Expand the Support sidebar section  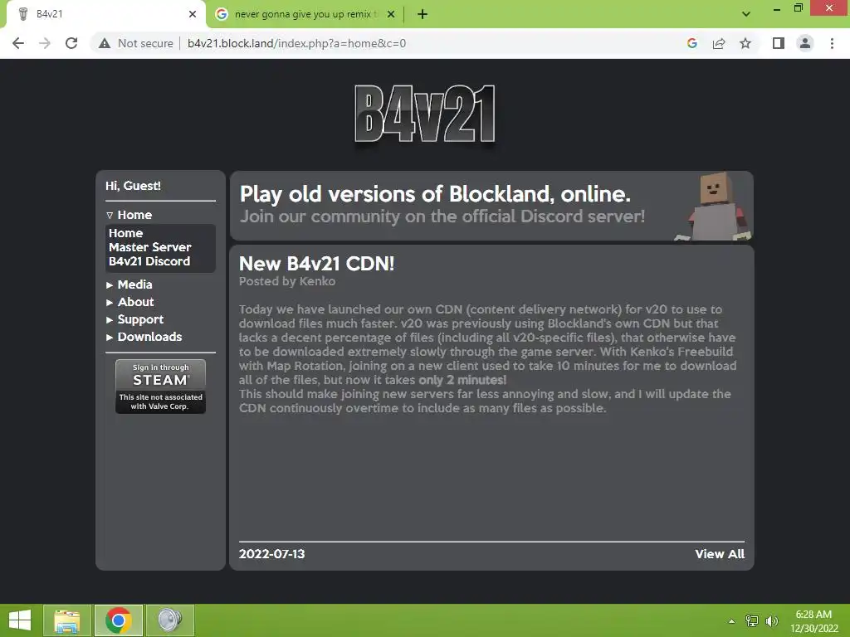point(135,319)
